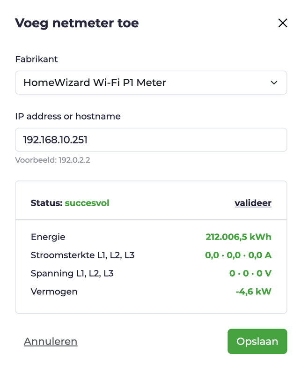
Task: Click the 0 · 0 · 0 V voltage reading
Action: pos(250,273)
